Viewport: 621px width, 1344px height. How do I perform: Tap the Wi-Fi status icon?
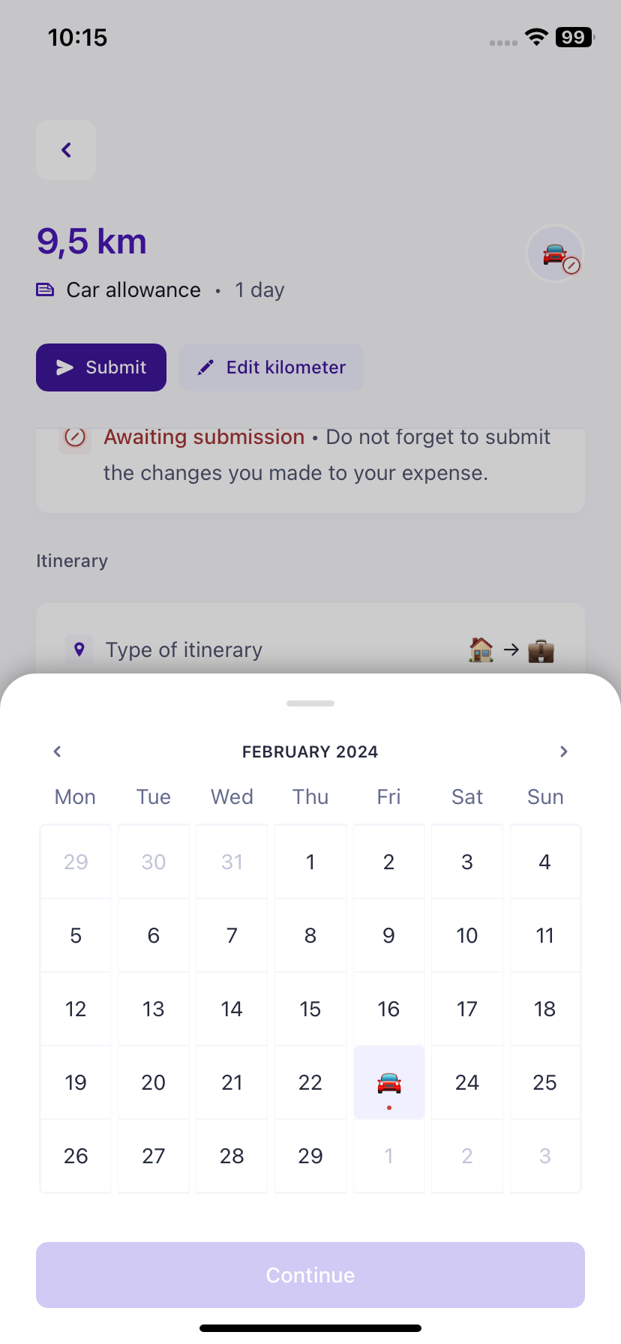[536, 37]
